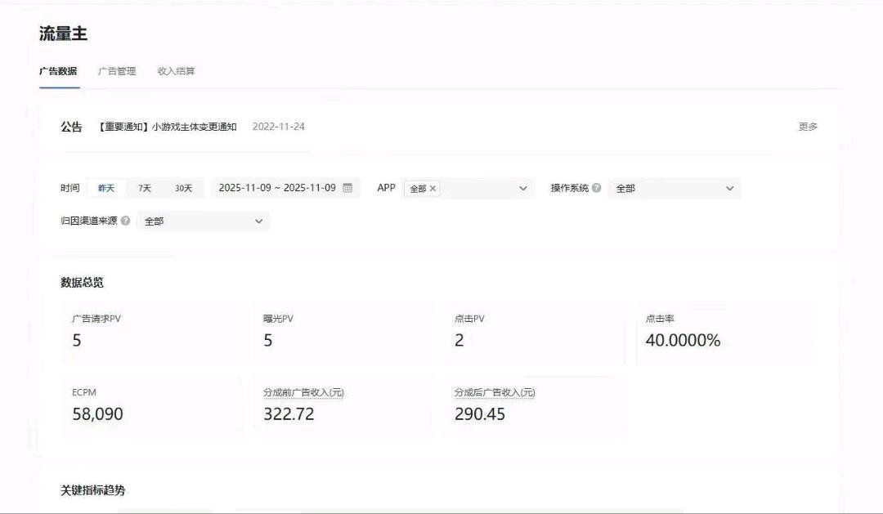Viewport: 883px width, 514px height.
Task: Switch to the 广告管理 tab
Action: pyautogui.click(x=119, y=71)
